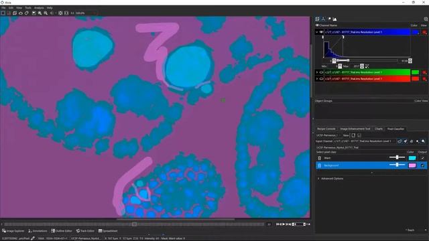429x241 pixels.
Task: Open the Input Channel dropdown
Action: click(365, 141)
